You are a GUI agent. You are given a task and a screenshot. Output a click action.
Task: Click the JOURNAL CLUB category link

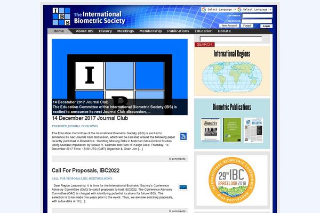point(78,126)
